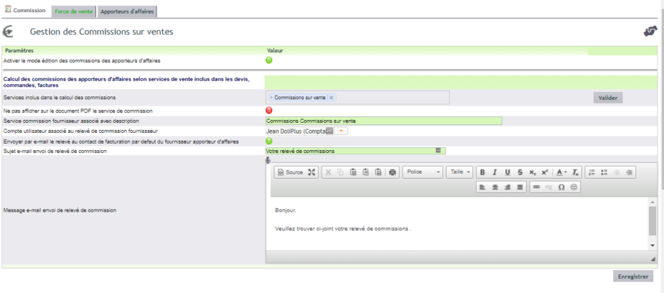Insert a special character (Omega)
This screenshot has height=293, width=664.
click(562, 187)
